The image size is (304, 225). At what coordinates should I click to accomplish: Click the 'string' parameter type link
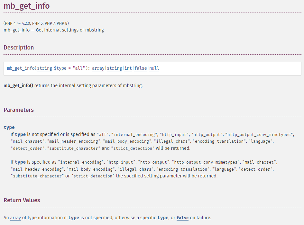coord(44,68)
